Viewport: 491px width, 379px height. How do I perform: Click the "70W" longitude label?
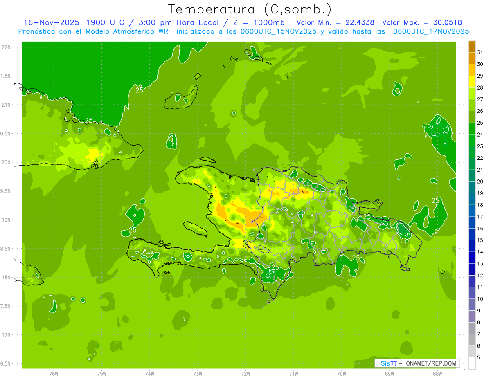[x=342, y=374]
